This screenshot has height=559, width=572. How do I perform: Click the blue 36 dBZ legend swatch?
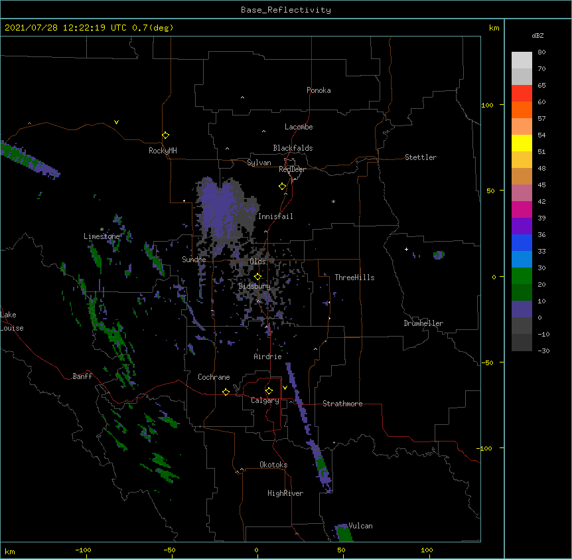point(522,242)
